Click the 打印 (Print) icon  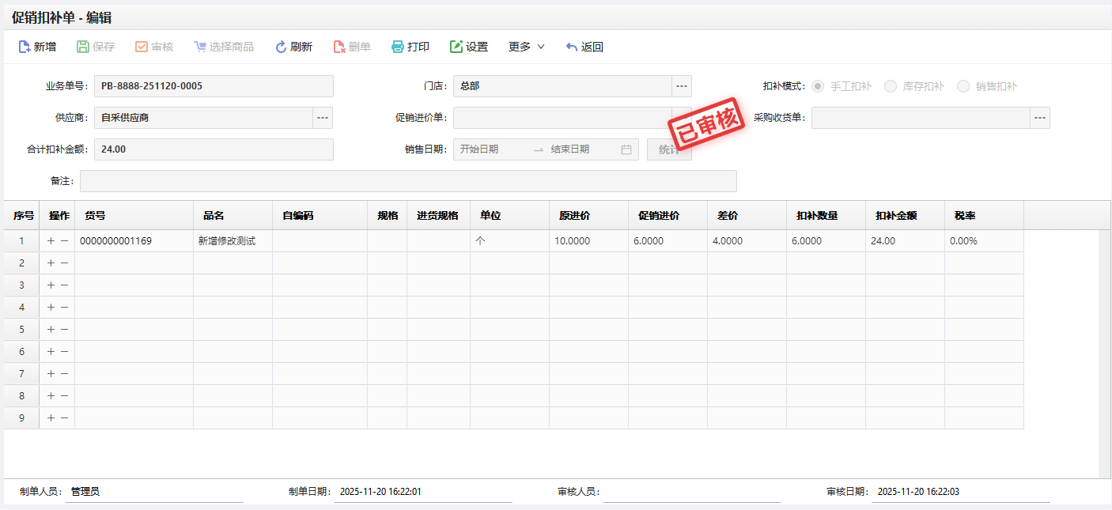pyautogui.click(x=398, y=47)
